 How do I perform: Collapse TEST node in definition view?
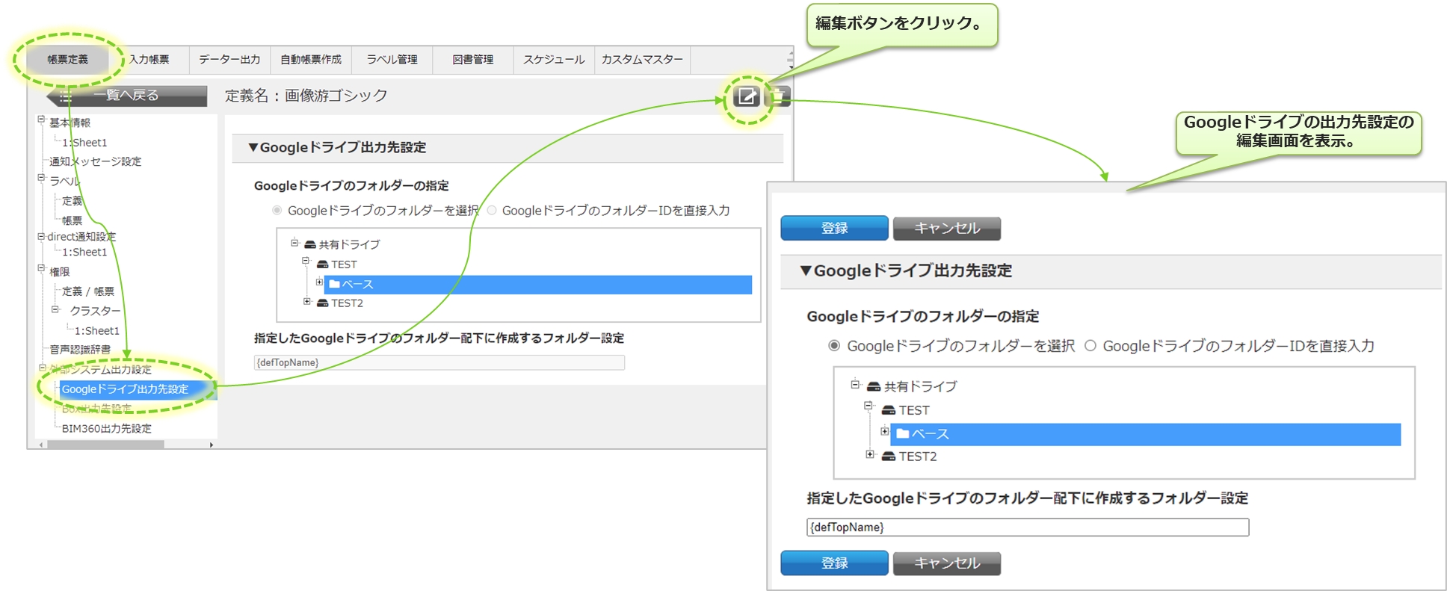(x=306, y=261)
